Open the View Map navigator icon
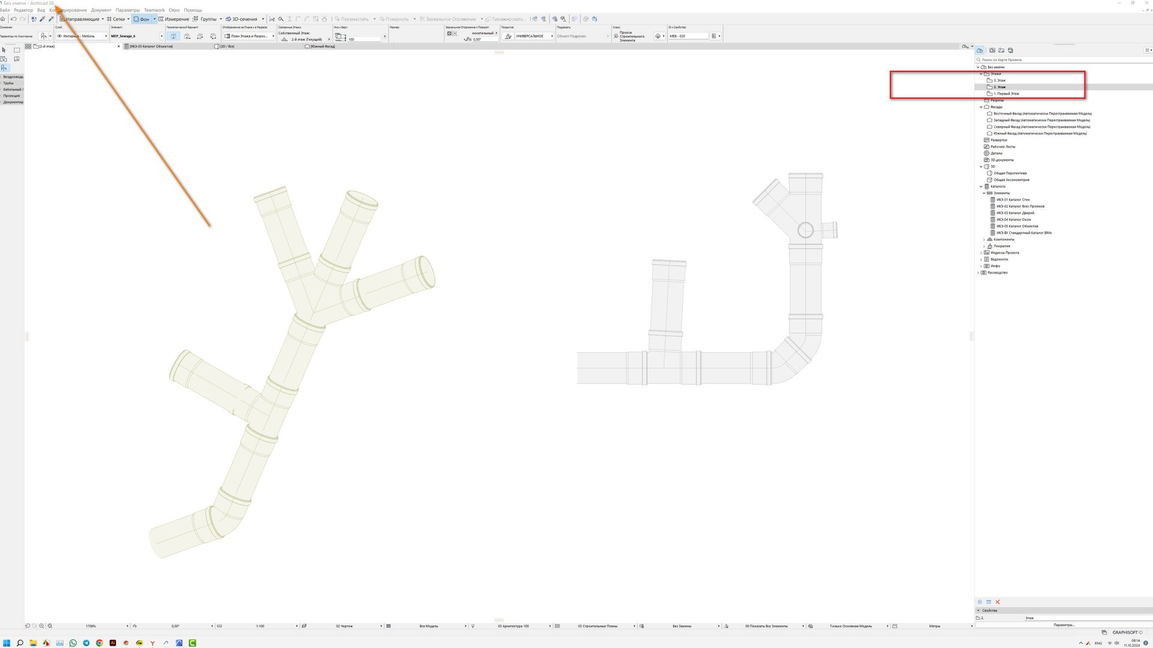This screenshot has width=1153, height=648. (992, 50)
